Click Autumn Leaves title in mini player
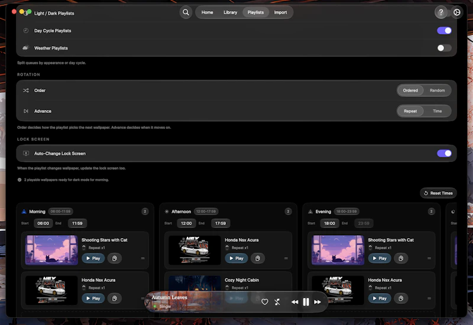This screenshot has width=473, height=325. tap(169, 297)
